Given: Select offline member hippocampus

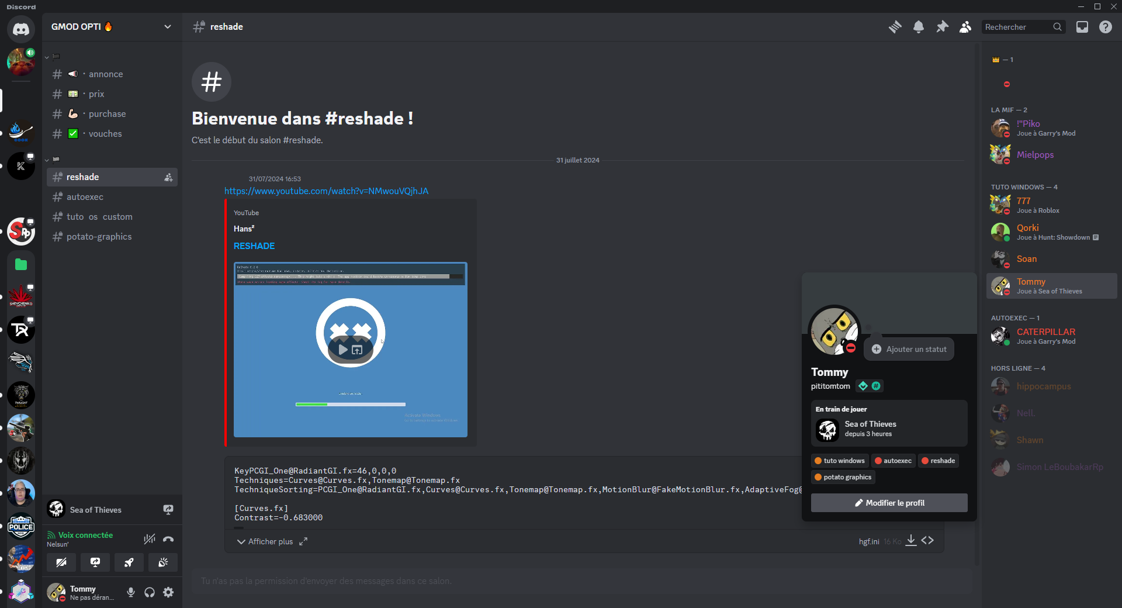Looking at the screenshot, I should [1052, 386].
